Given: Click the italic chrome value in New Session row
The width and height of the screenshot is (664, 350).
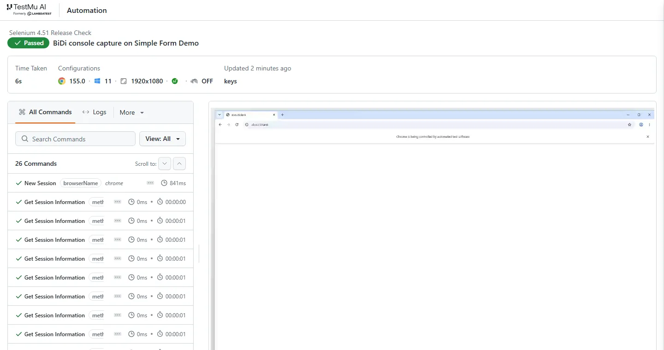Looking at the screenshot, I should (114, 183).
